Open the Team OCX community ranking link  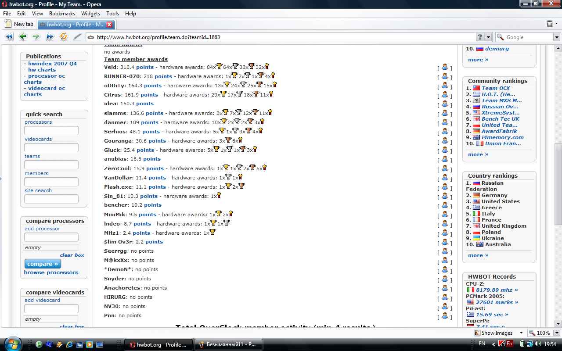click(496, 88)
